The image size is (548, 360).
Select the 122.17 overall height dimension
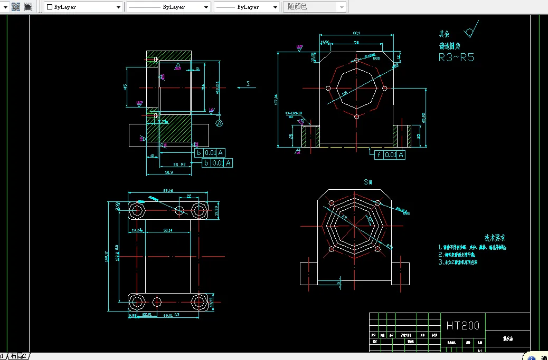coord(107,257)
